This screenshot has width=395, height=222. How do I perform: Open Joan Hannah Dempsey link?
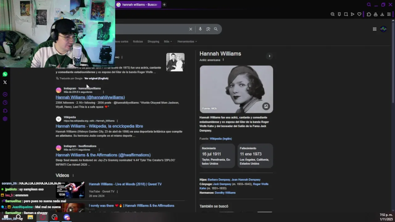246,179
